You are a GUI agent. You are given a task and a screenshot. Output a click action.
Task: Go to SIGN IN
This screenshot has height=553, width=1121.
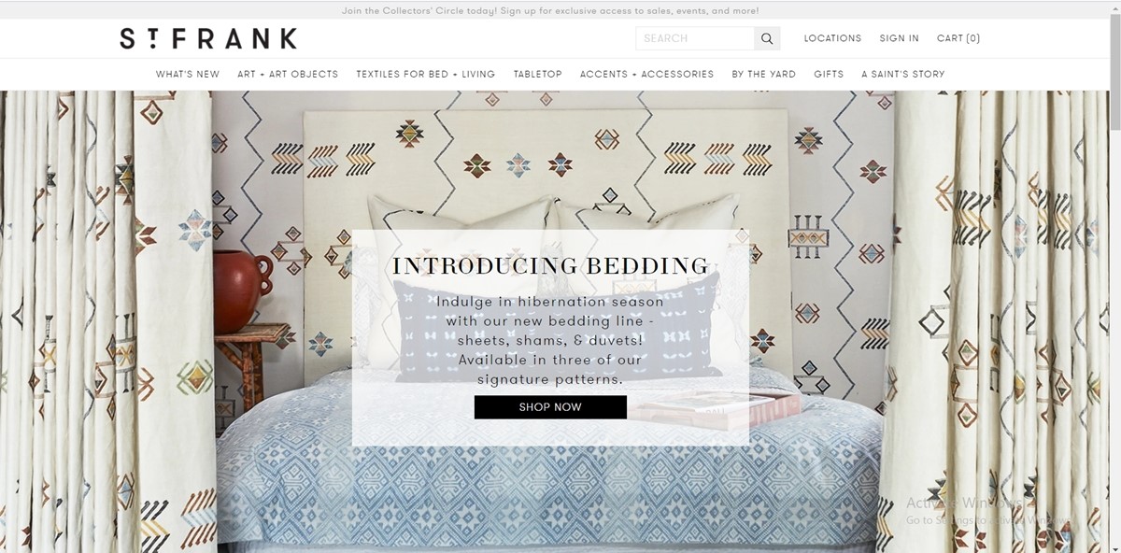coord(899,38)
